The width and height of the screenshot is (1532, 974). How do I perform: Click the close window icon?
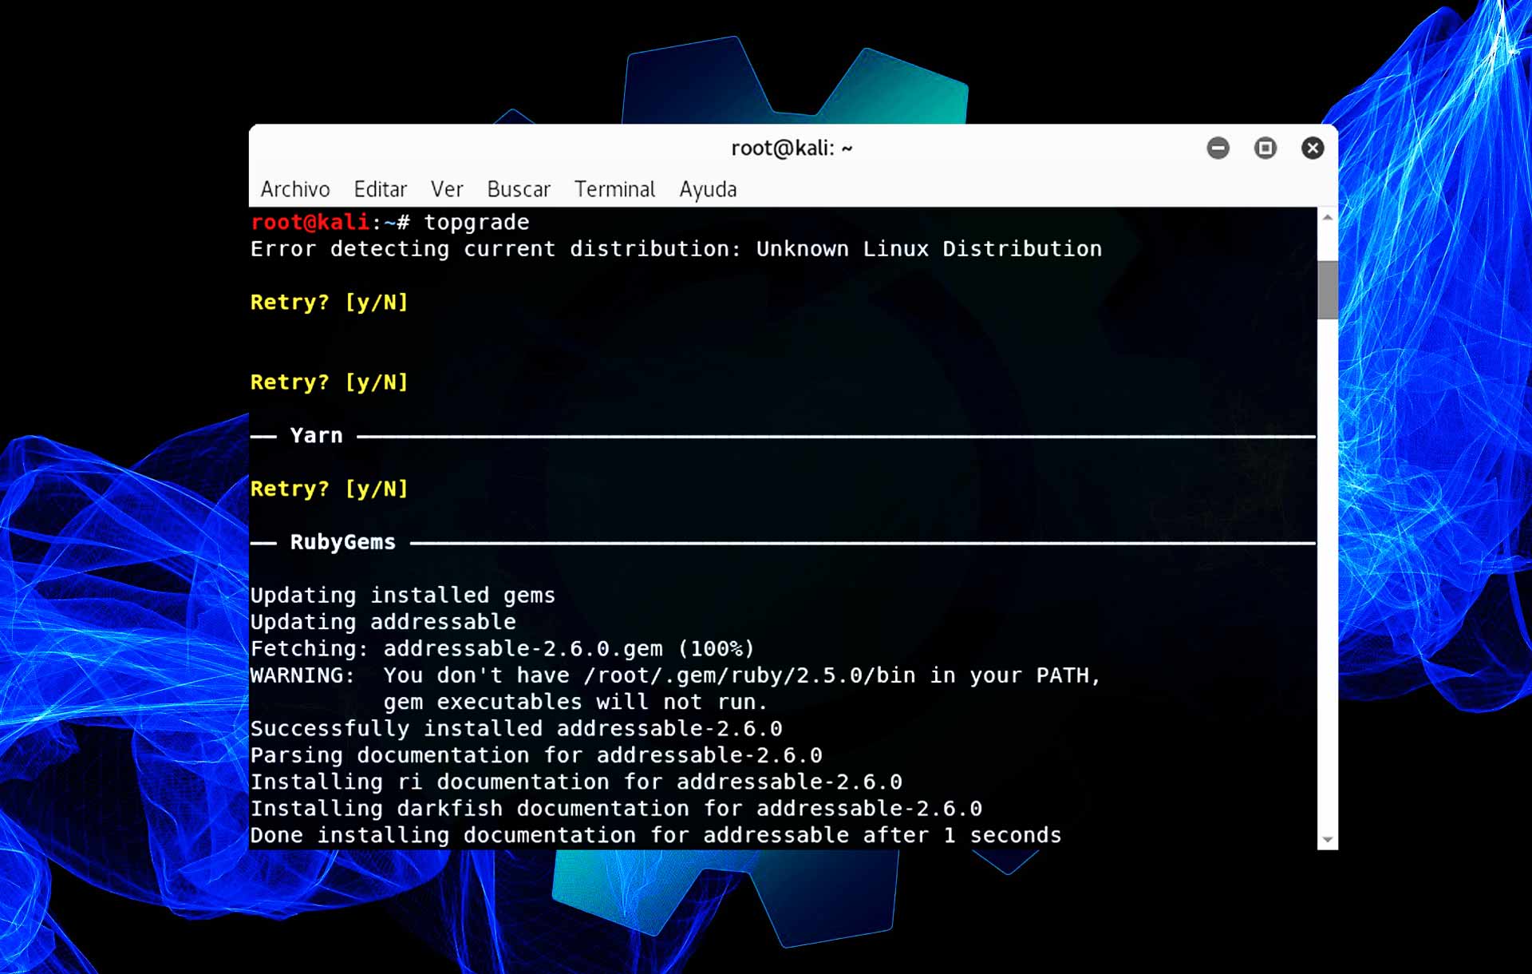coord(1313,148)
